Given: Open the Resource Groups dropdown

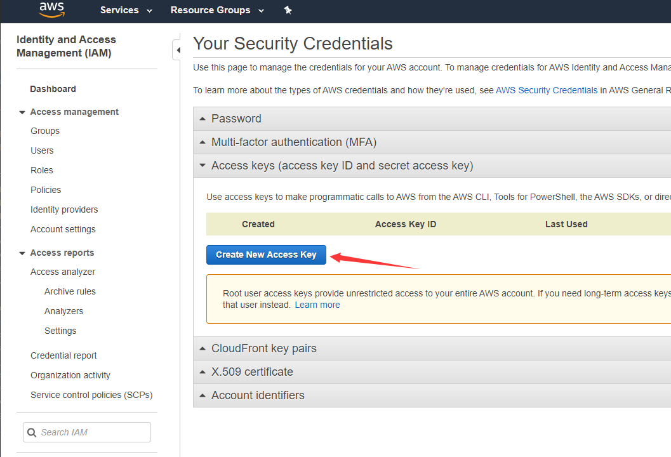Looking at the screenshot, I should pos(217,10).
